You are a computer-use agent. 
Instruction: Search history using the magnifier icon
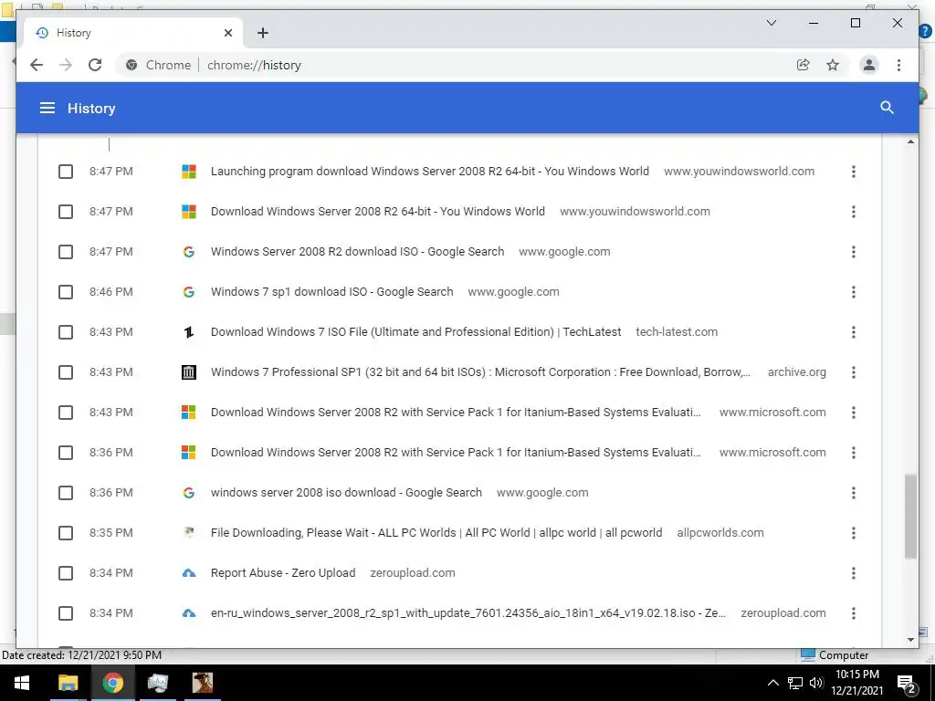click(x=887, y=108)
